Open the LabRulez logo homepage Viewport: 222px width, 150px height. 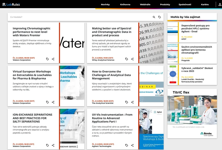[x=11, y=4]
